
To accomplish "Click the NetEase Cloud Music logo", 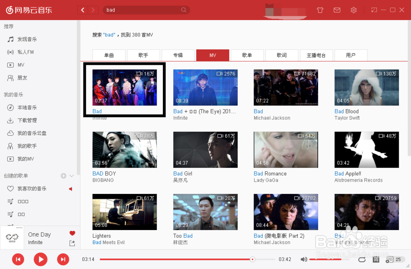I will [29, 10].
